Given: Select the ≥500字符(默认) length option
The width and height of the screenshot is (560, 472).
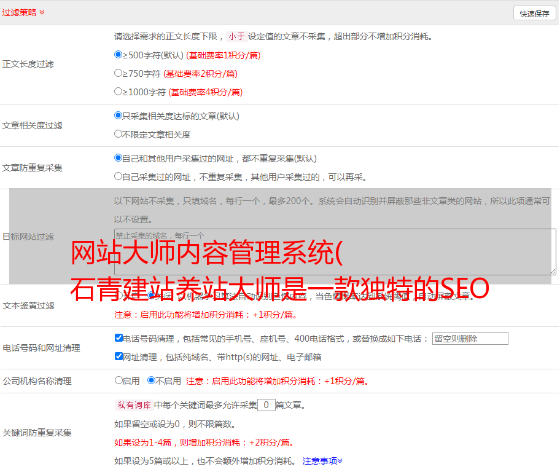Looking at the screenshot, I should coord(118,55).
